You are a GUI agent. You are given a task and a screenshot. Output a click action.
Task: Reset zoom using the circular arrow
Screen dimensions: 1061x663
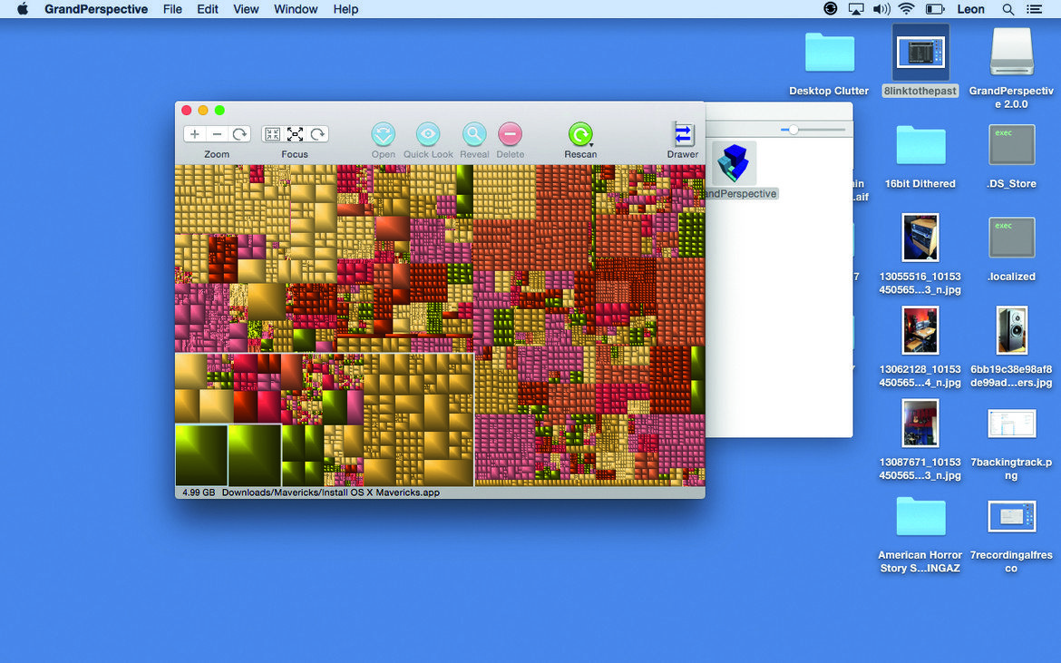(239, 134)
